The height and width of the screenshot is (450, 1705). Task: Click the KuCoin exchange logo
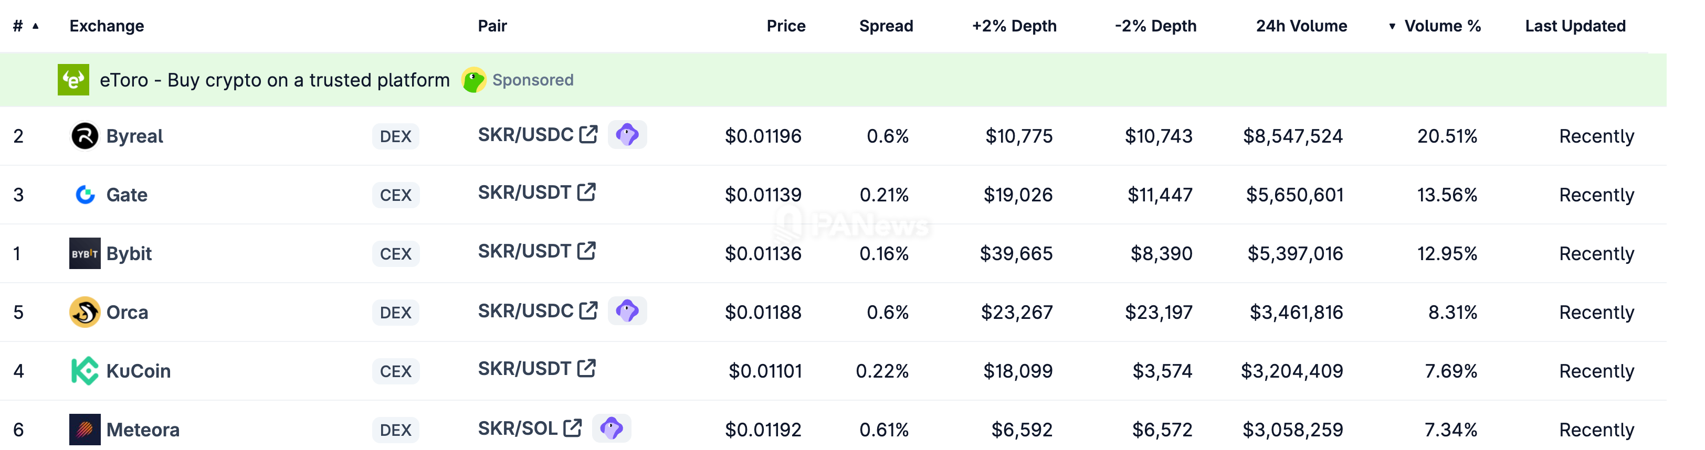tap(85, 371)
